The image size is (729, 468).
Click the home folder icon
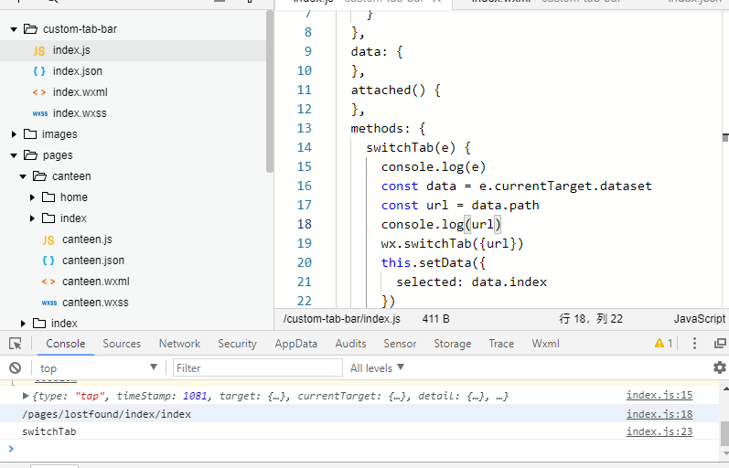pos(48,197)
